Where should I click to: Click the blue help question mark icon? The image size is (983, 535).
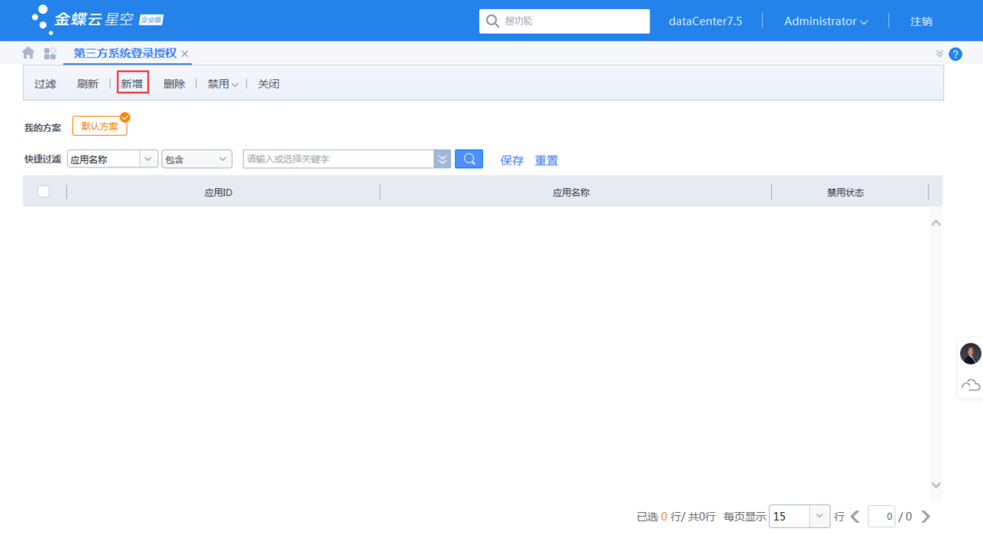coord(955,54)
